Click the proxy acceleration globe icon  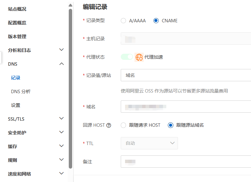pyautogui.click(x=139, y=57)
